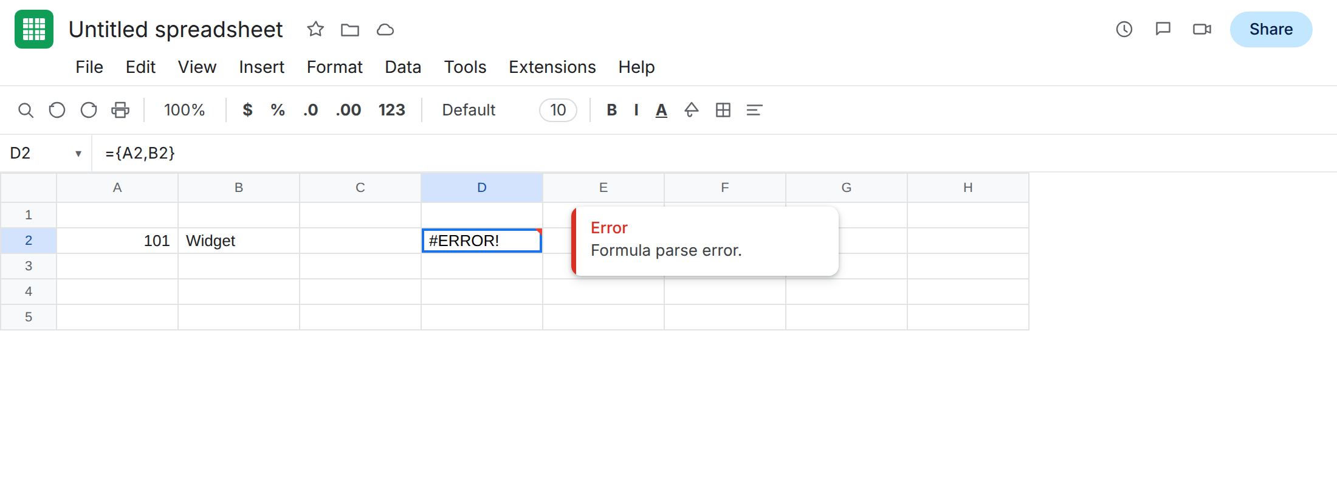Format as percent
The height and width of the screenshot is (486, 1337).
coord(278,110)
